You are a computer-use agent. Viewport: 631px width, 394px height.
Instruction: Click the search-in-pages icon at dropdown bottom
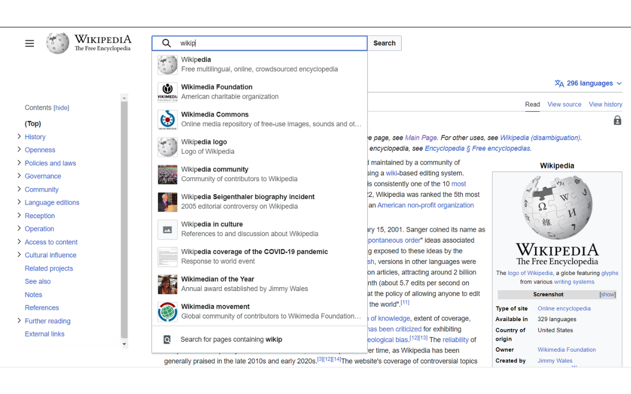coord(167,339)
